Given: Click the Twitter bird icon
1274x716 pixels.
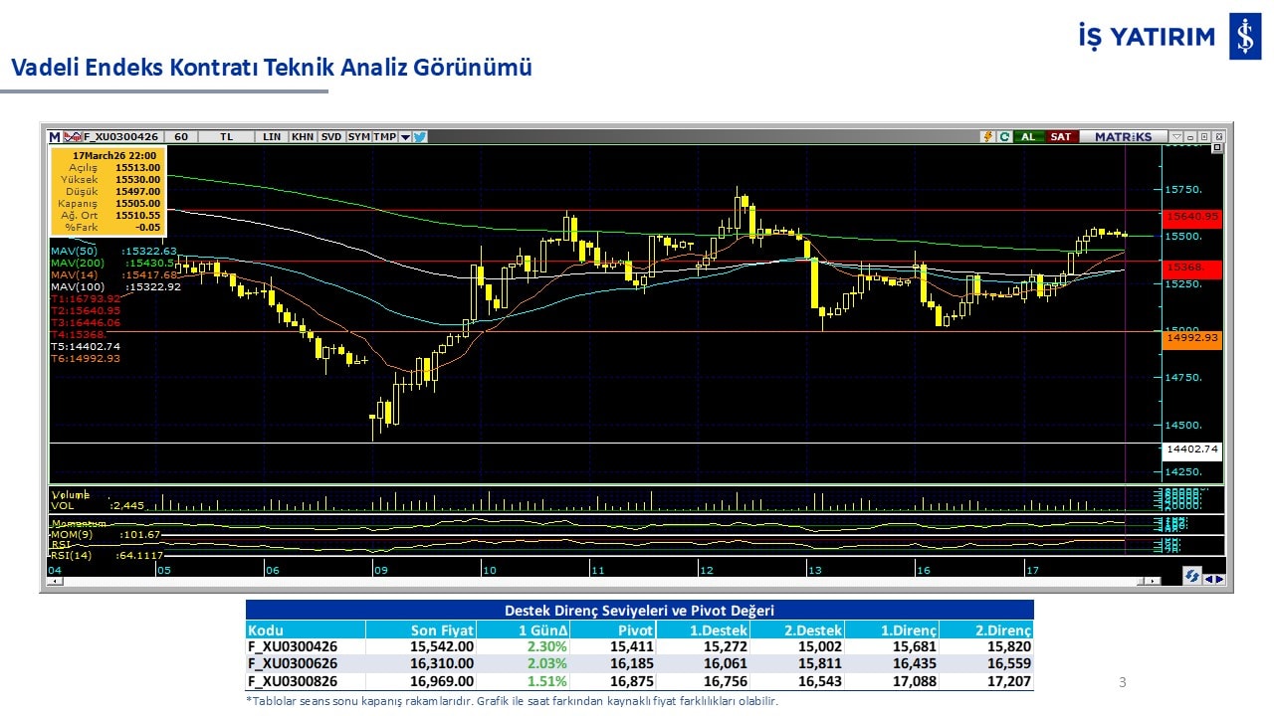Looking at the screenshot, I should tap(420, 137).
